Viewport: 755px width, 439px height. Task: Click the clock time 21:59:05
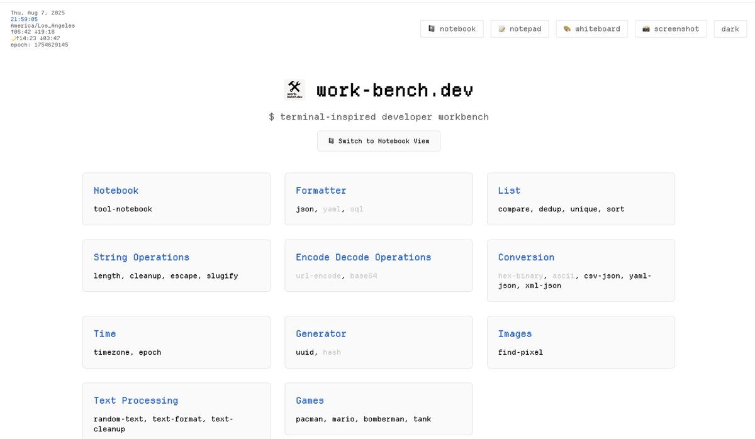tap(24, 19)
